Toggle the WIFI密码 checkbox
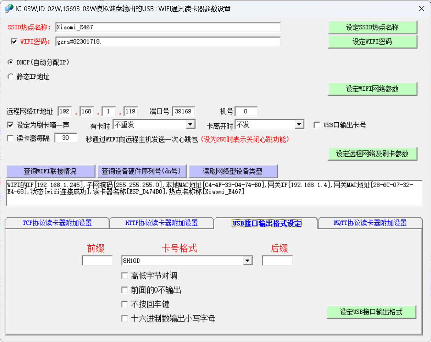The height and width of the screenshot is (342, 431). [14, 41]
